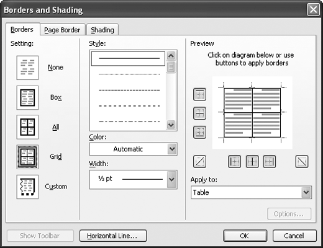Open the Apply to Table dropdown
The height and width of the screenshot is (248, 323).
point(251,192)
